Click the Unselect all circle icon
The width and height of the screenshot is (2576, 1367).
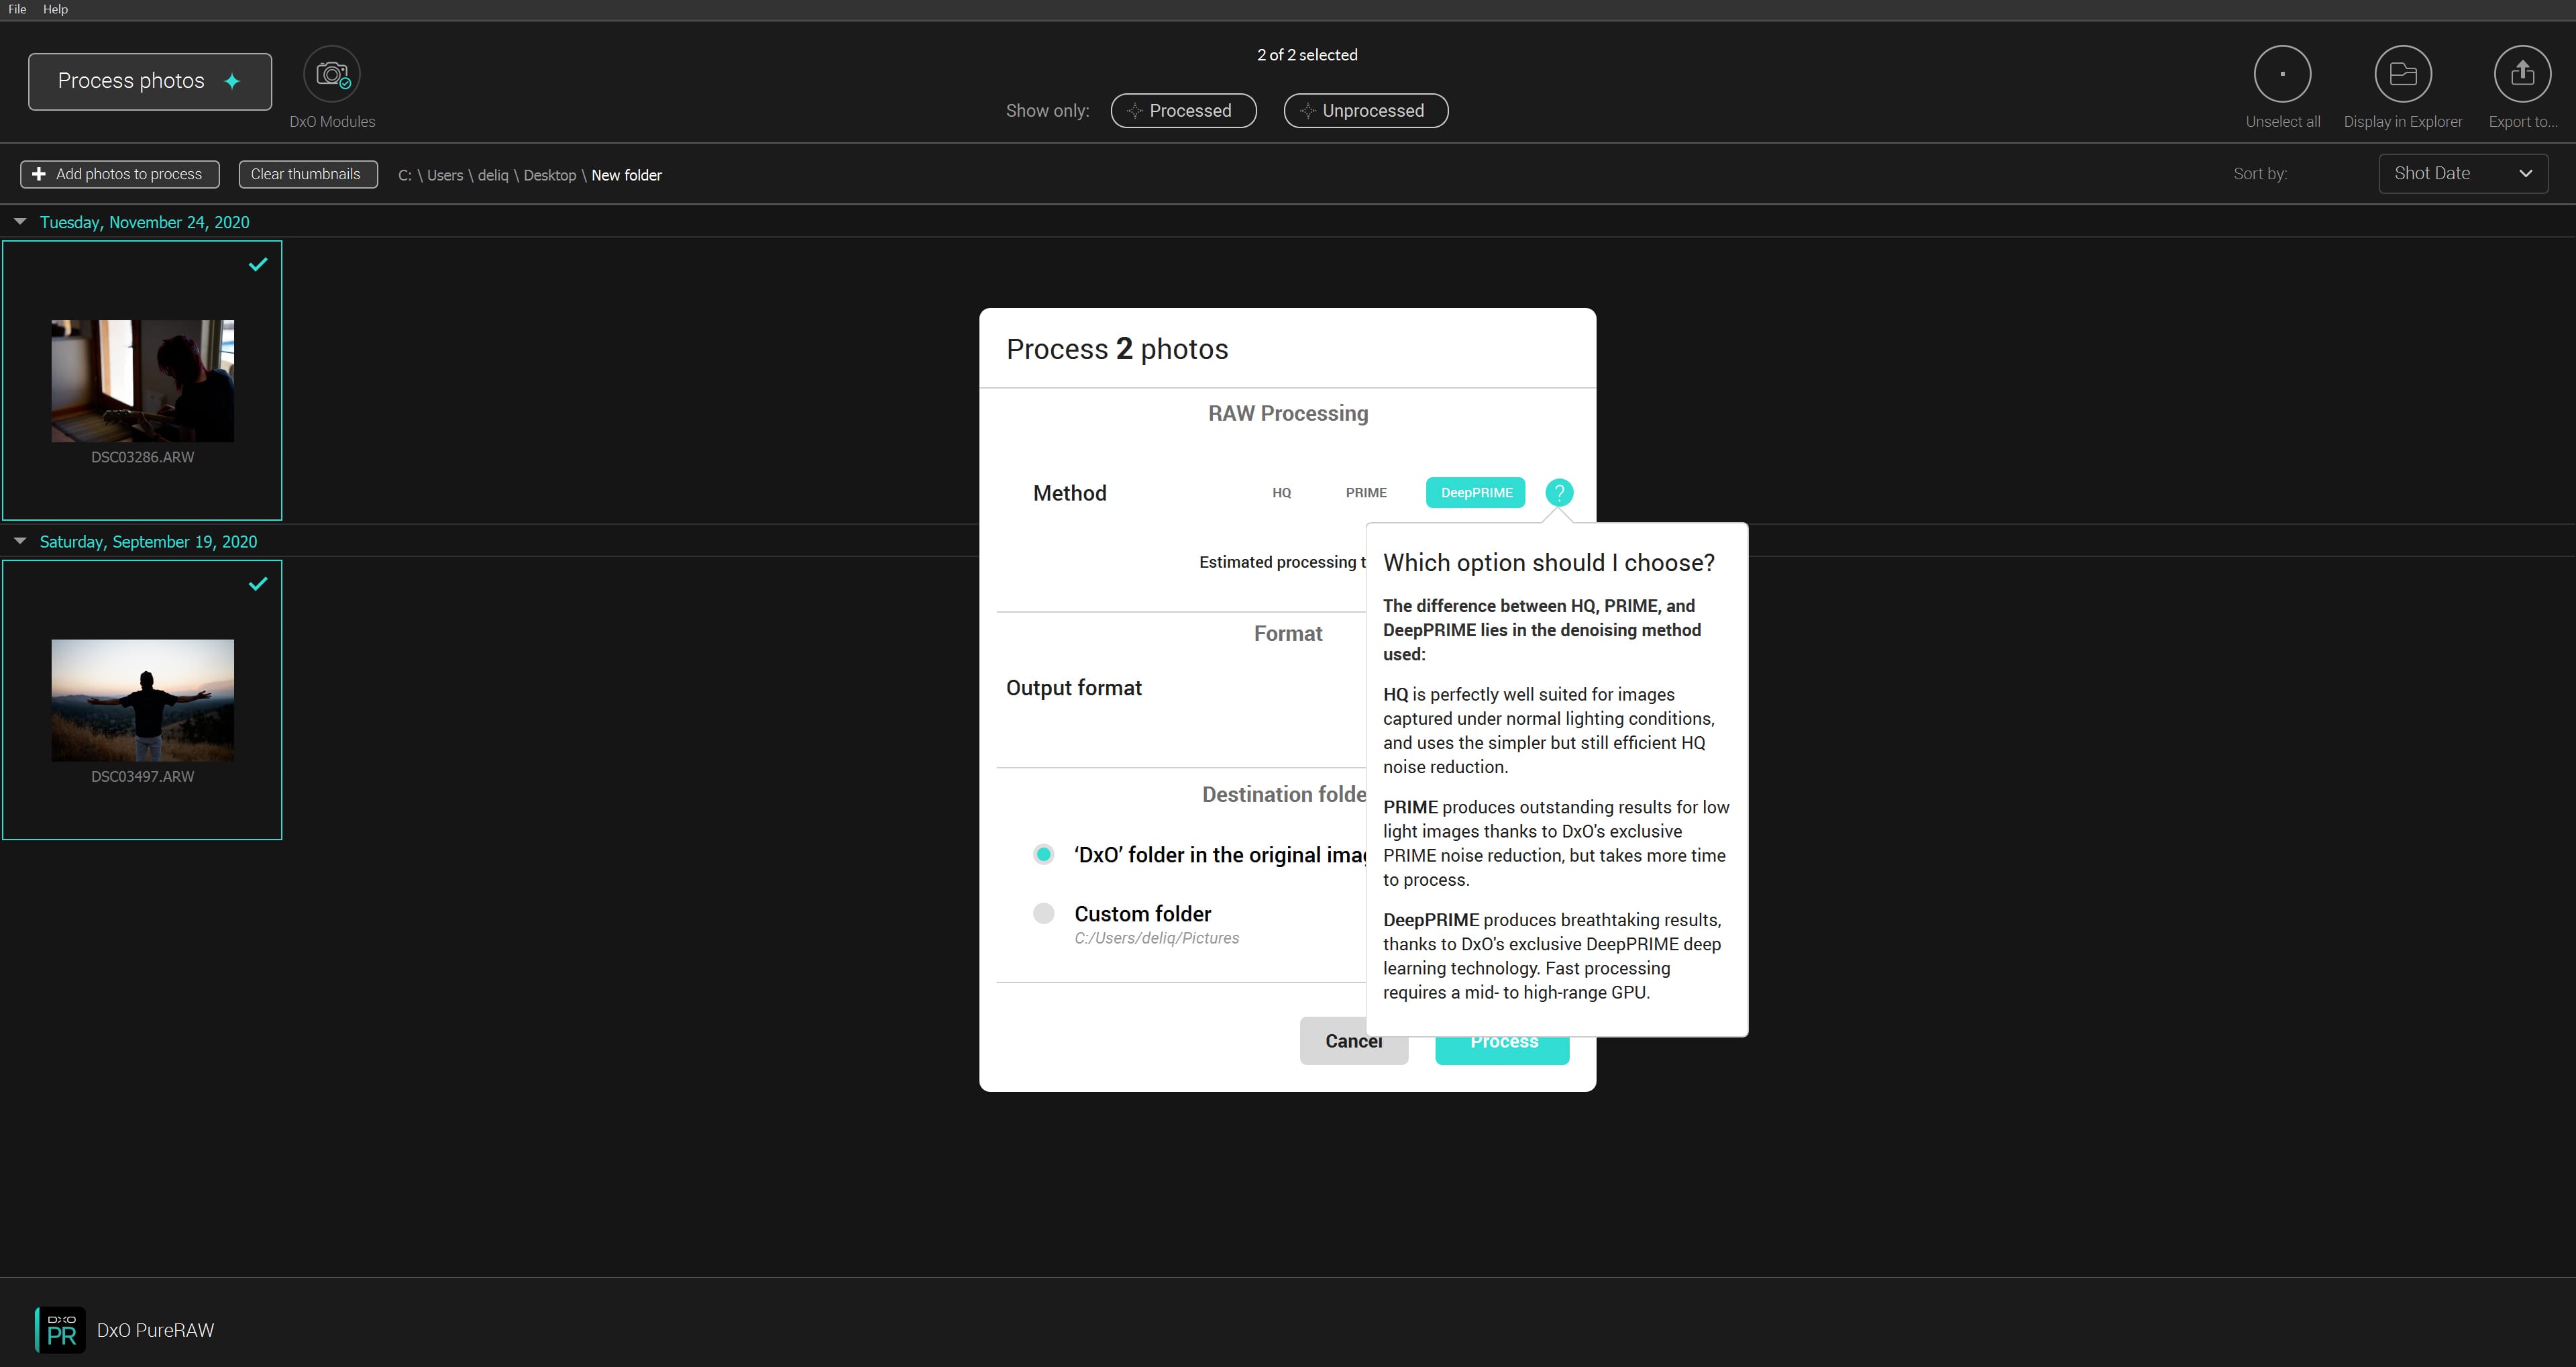click(2282, 74)
